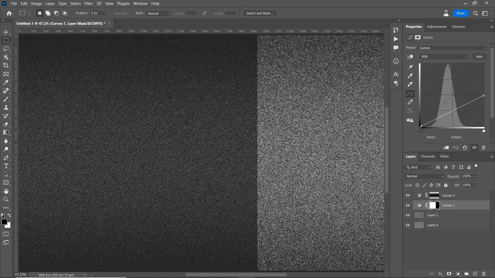Open the curves Preset dropdown
Image resolution: width=495 pixels, height=278 pixels.
[x=452, y=48]
